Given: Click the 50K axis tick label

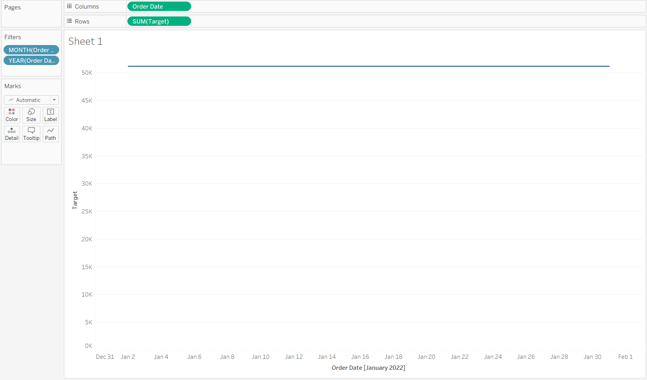Looking at the screenshot, I should (87, 72).
